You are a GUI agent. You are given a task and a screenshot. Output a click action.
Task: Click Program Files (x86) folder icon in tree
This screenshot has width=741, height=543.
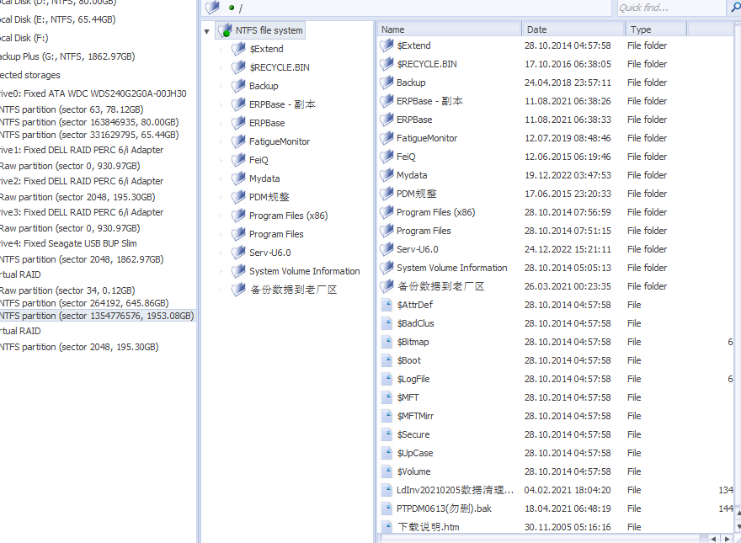238,216
